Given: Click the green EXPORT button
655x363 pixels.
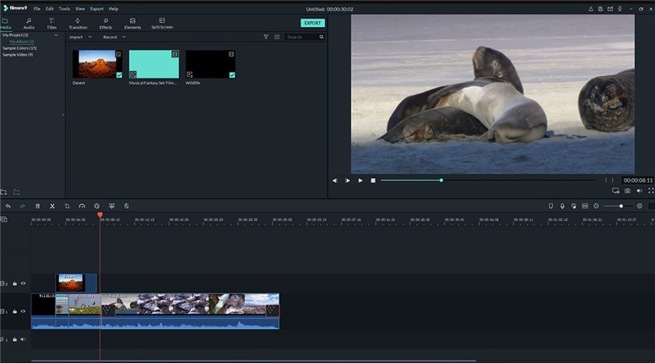Looking at the screenshot, I should click(312, 23).
